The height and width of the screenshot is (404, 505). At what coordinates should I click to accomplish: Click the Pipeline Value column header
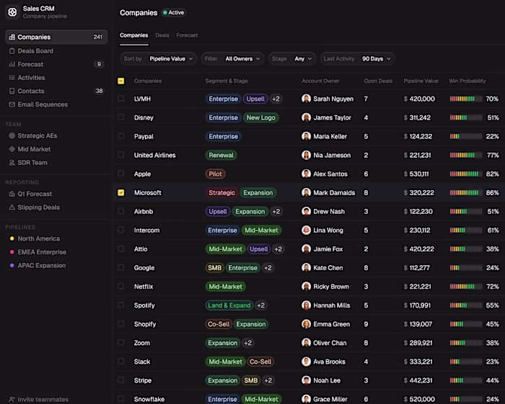[421, 81]
